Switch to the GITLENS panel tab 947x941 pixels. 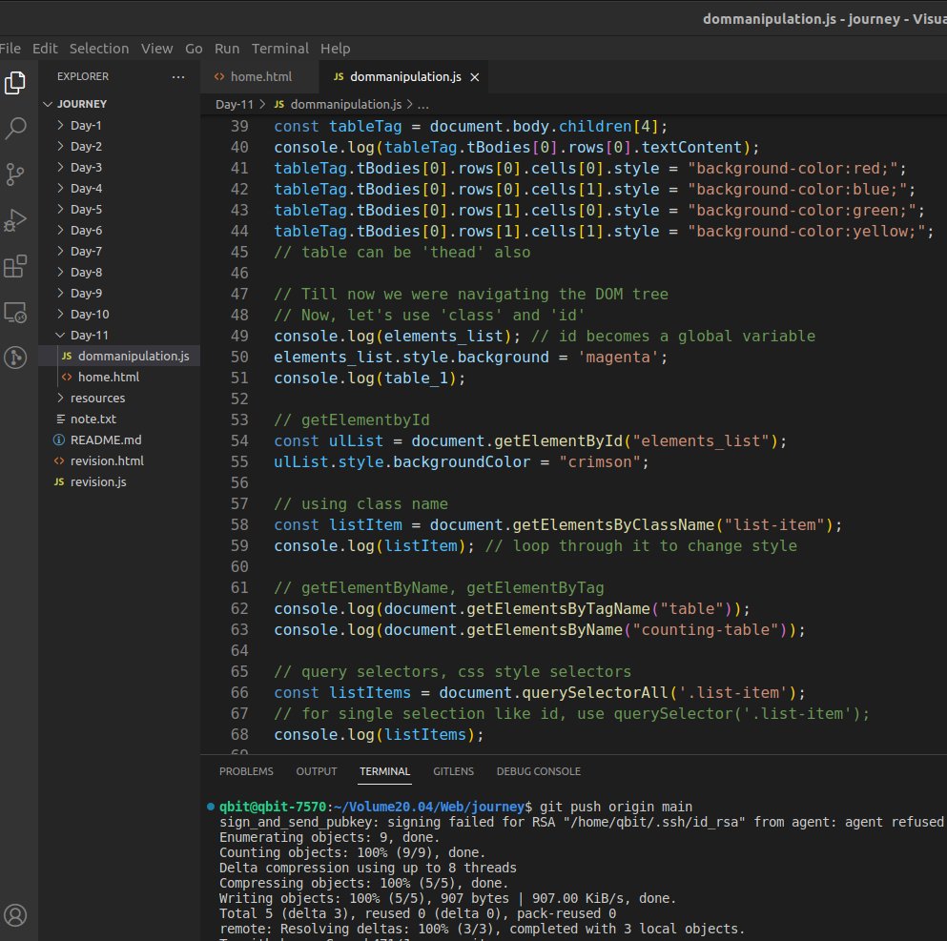coord(454,771)
